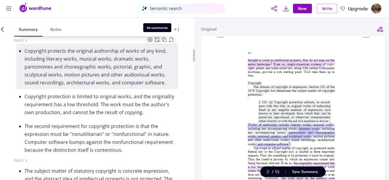Collapse the summary panel with arrow-bar icon

pyautogui.click(x=177, y=29)
